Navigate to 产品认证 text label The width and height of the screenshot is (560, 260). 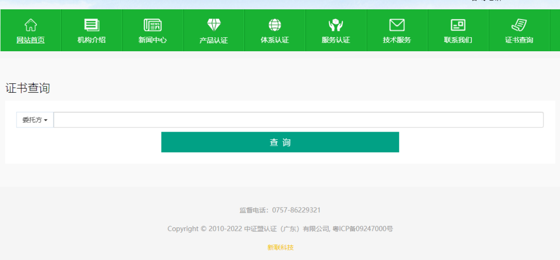click(x=214, y=40)
